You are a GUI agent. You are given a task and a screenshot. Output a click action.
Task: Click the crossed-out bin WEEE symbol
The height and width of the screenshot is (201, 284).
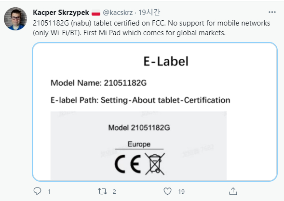(x=155, y=164)
